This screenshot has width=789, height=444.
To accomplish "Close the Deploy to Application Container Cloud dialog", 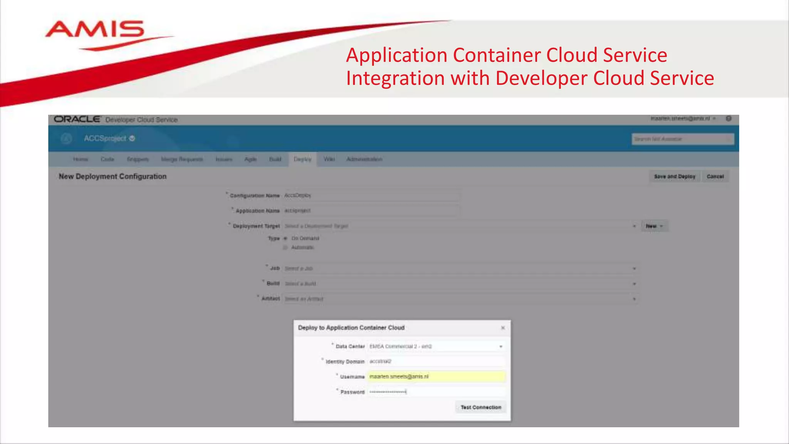I will pyautogui.click(x=503, y=328).
